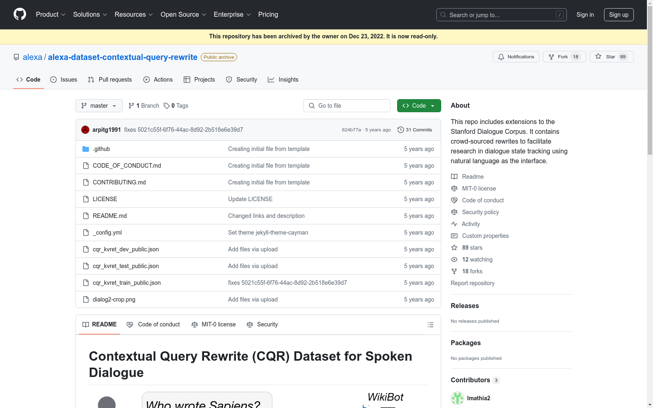Click the file icon for dialog2-crop.png
This screenshot has height=408, width=653.
click(86, 299)
